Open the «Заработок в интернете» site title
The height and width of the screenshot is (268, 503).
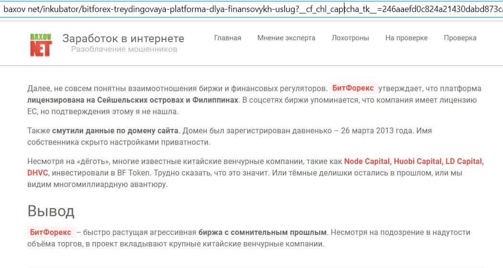pyautogui.click(x=123, y=39)
